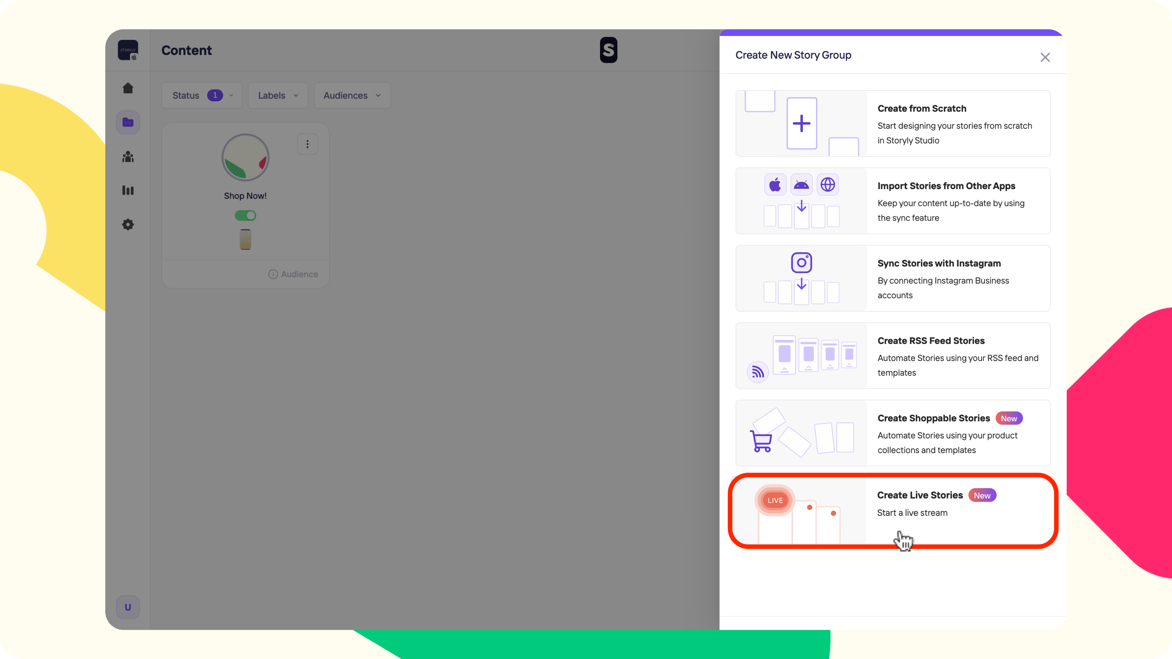Image resolution: width=1172 pixels, height=659 pixels.
Task: Expand the Labels filter dropdown
Action: 278,95
